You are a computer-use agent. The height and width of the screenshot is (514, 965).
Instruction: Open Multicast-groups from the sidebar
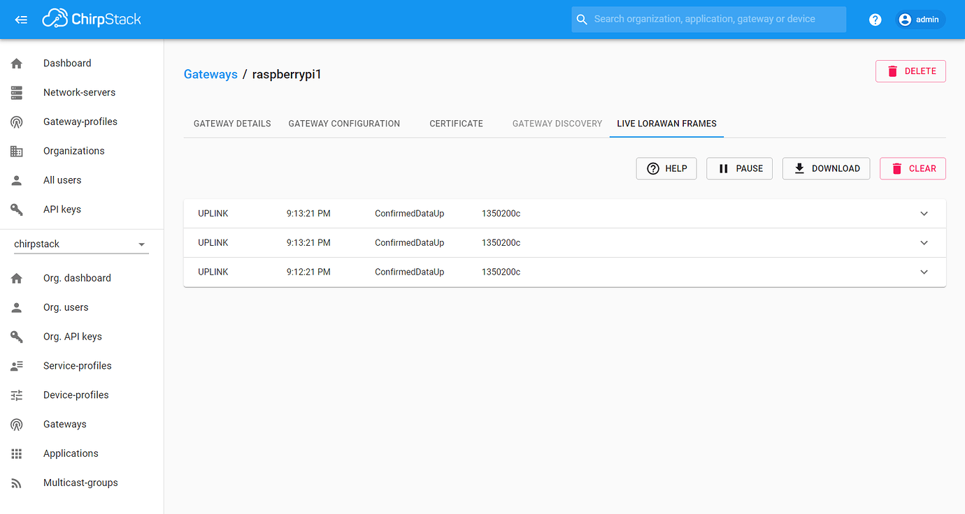pyautogui.click(x=82, y=483)
